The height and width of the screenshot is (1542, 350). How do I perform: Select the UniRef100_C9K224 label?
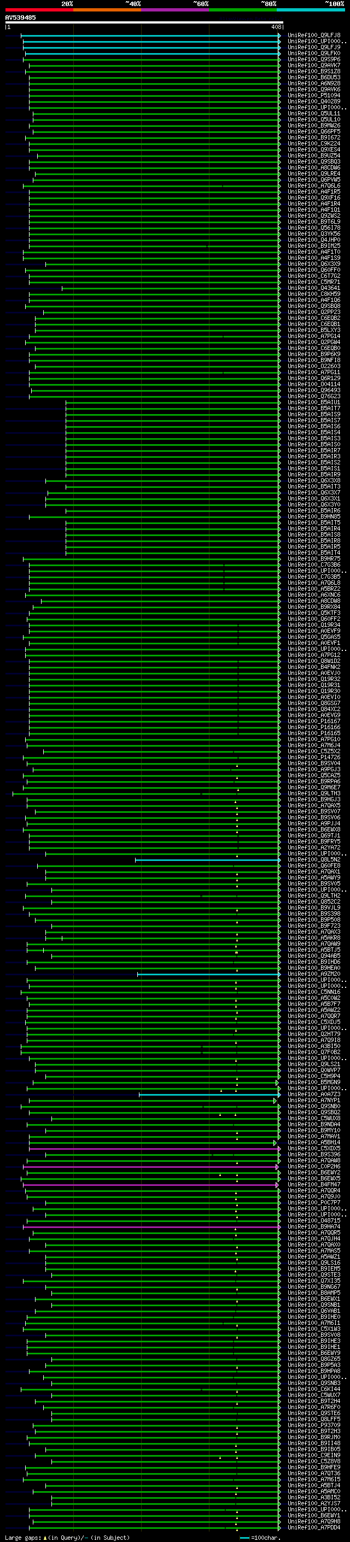pyautogui.click(x=314, y=144)
